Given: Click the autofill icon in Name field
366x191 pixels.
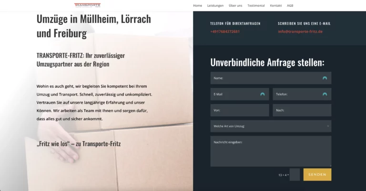Looking at the screenshot, I should click(325, 78).
